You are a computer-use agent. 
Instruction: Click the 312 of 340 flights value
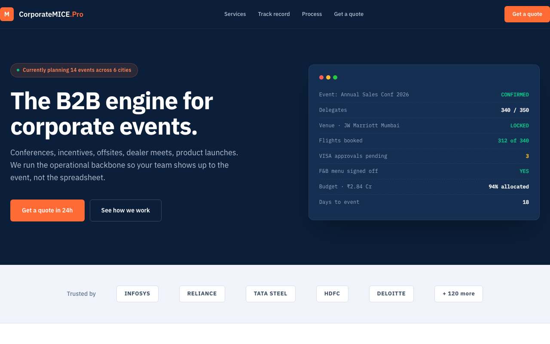point(513,141)
